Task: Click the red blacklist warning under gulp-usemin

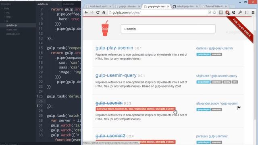Action: point(135,109)
